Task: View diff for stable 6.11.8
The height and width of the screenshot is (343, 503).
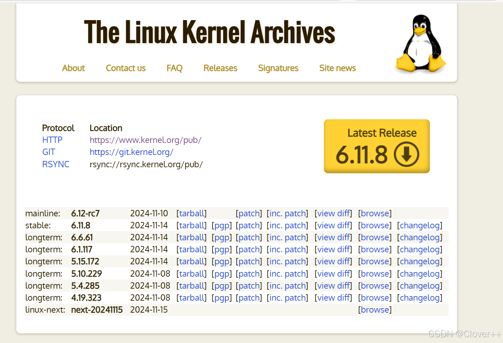Action: click(333, 225)
